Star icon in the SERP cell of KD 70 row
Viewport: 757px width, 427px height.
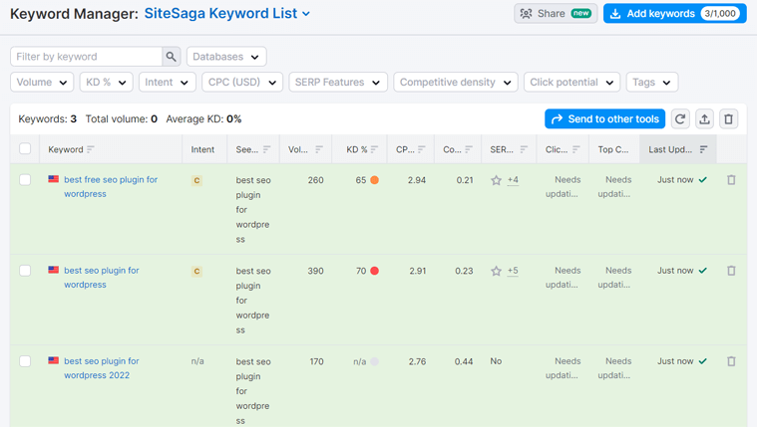[x=496, y=271]
